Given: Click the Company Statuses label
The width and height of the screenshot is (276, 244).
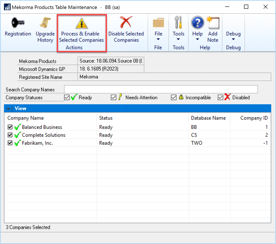Looking at the screenshot, I should (x=24, y=98).
